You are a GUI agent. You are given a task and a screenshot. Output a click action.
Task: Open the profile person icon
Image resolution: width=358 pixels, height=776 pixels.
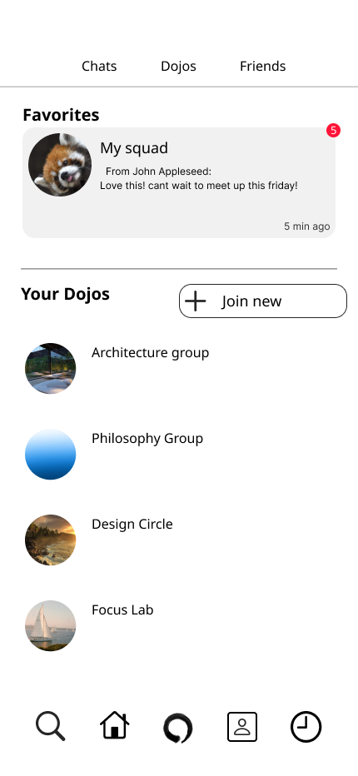pyautogui.click(x=242, y=727)
